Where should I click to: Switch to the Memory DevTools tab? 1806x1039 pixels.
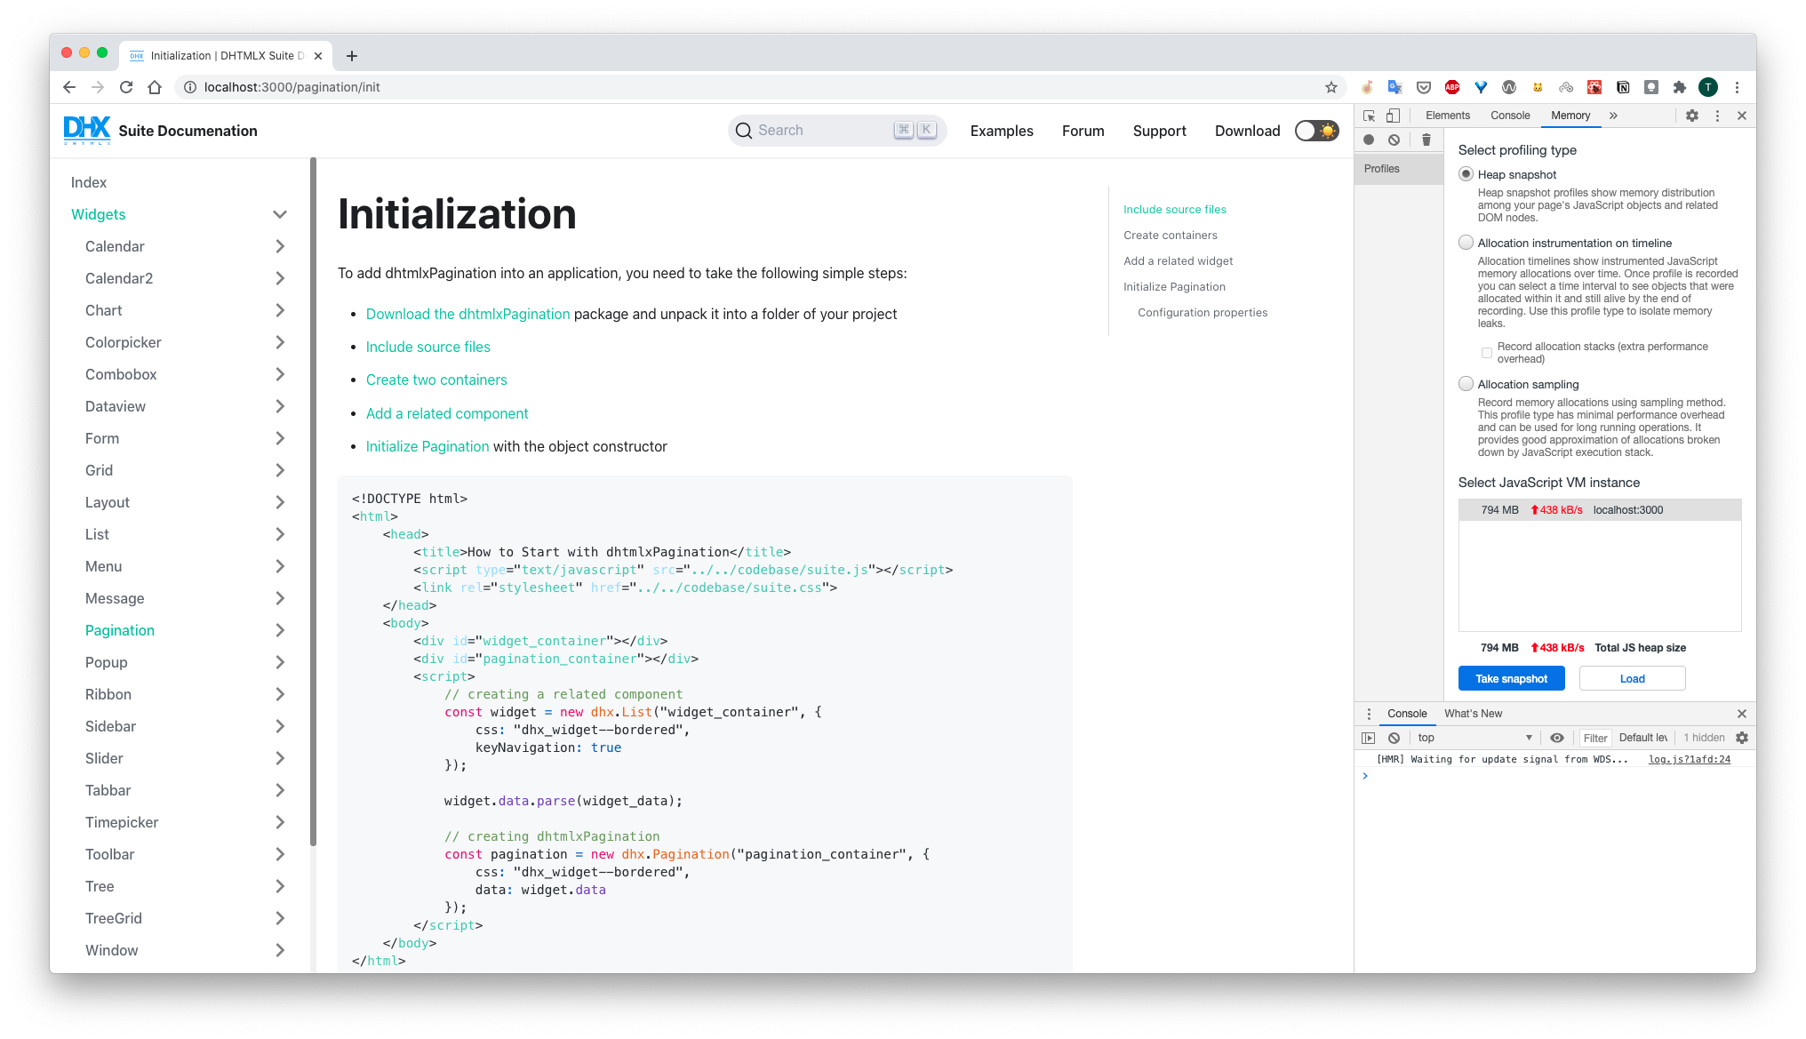pyautogui.click(x=1570, y=116)
